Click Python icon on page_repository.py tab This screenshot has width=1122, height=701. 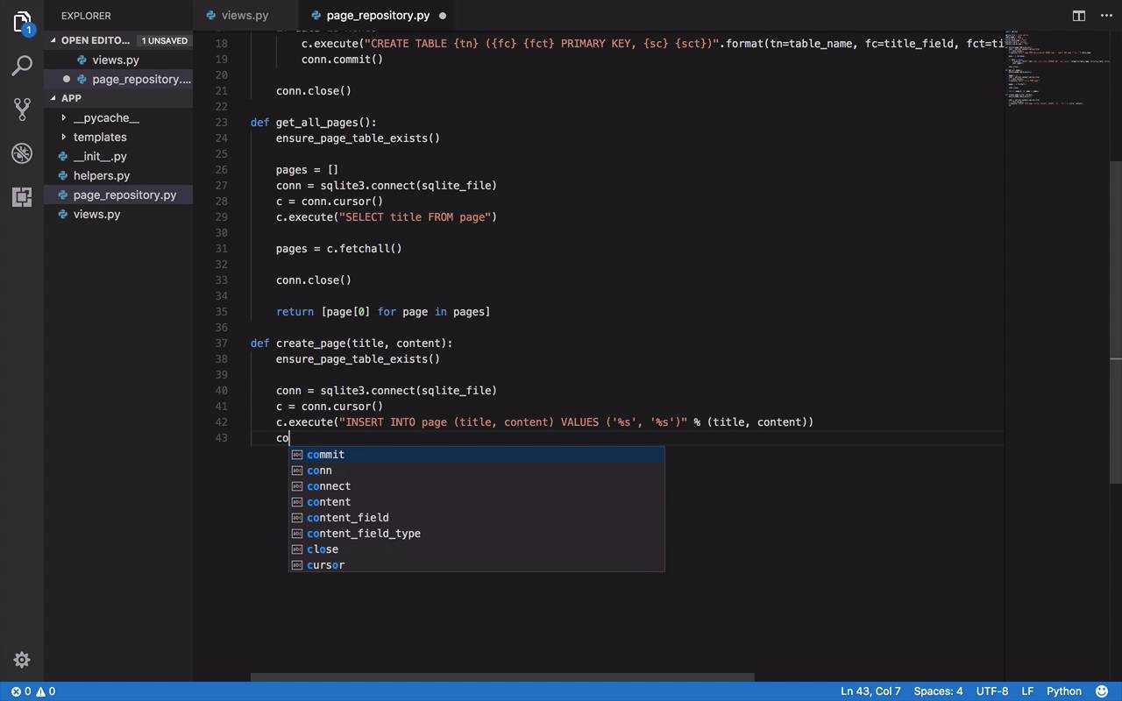(x=316, y=16)
